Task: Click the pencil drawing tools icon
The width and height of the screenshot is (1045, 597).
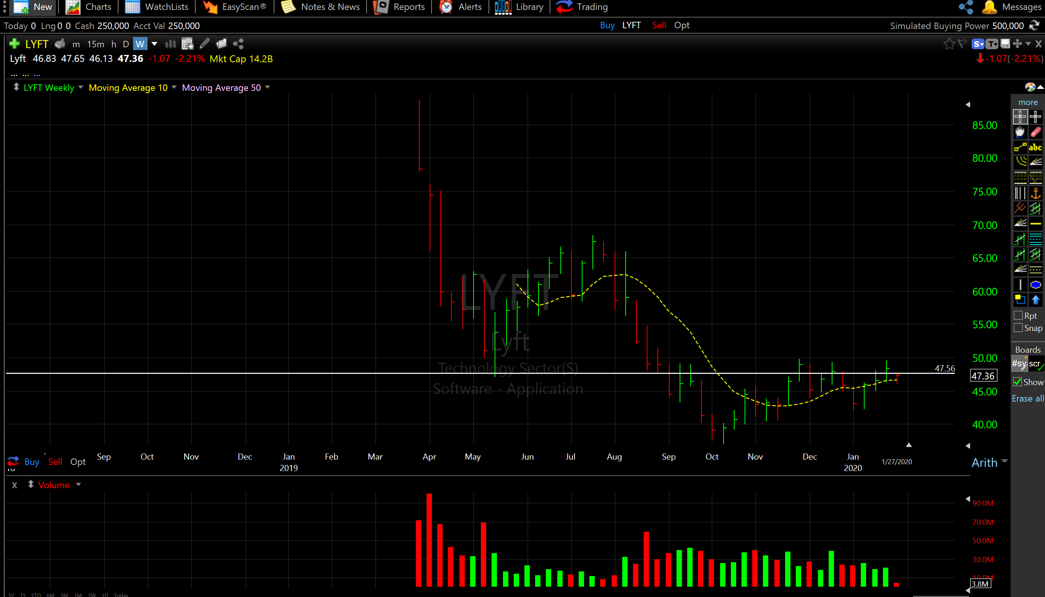Action: click(204, 44)
